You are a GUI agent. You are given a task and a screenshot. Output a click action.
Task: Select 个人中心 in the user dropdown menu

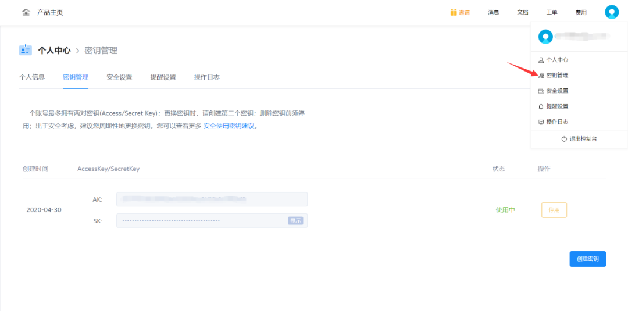(557, 60)
